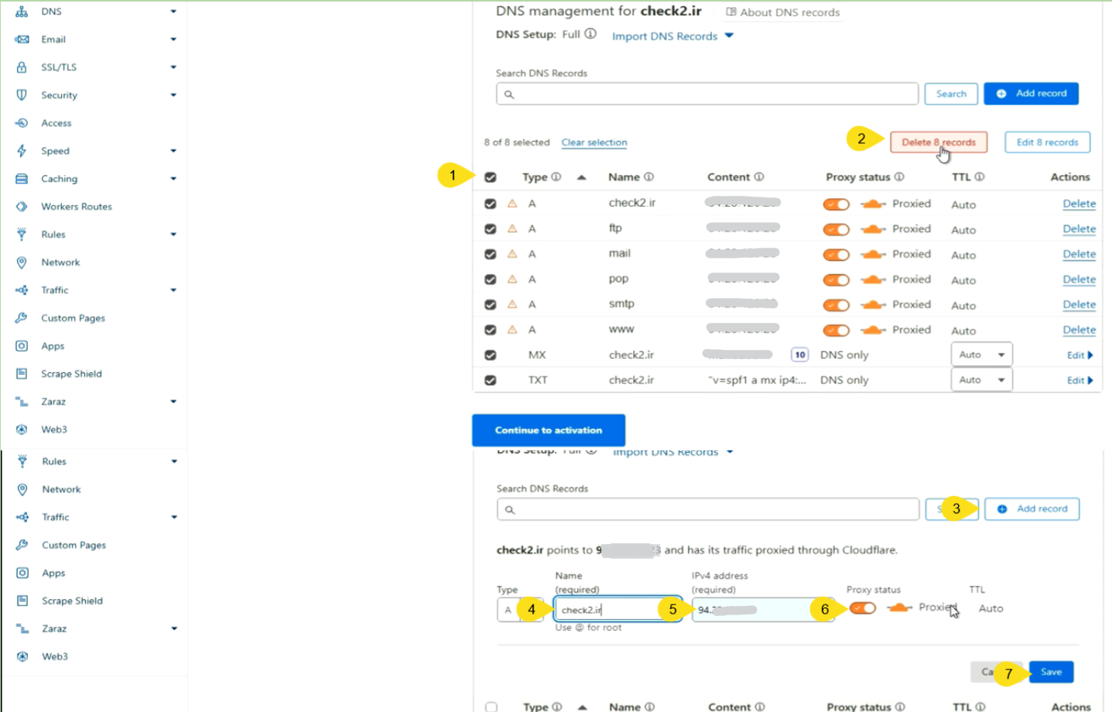
Task: Toggle proxy switch for the www record
Action: (837, 330)
